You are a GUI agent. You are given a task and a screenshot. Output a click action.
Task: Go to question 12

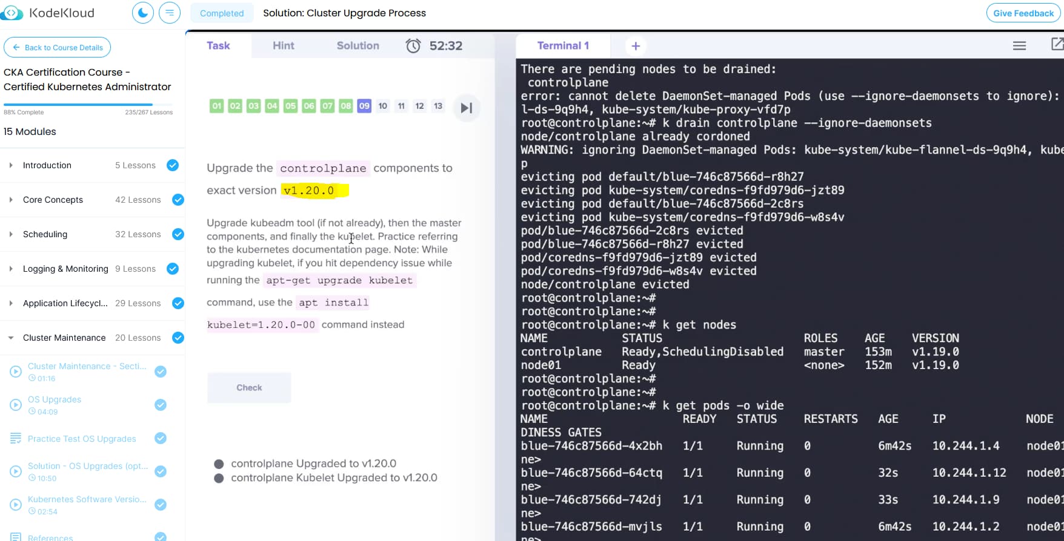click(420, 106)
